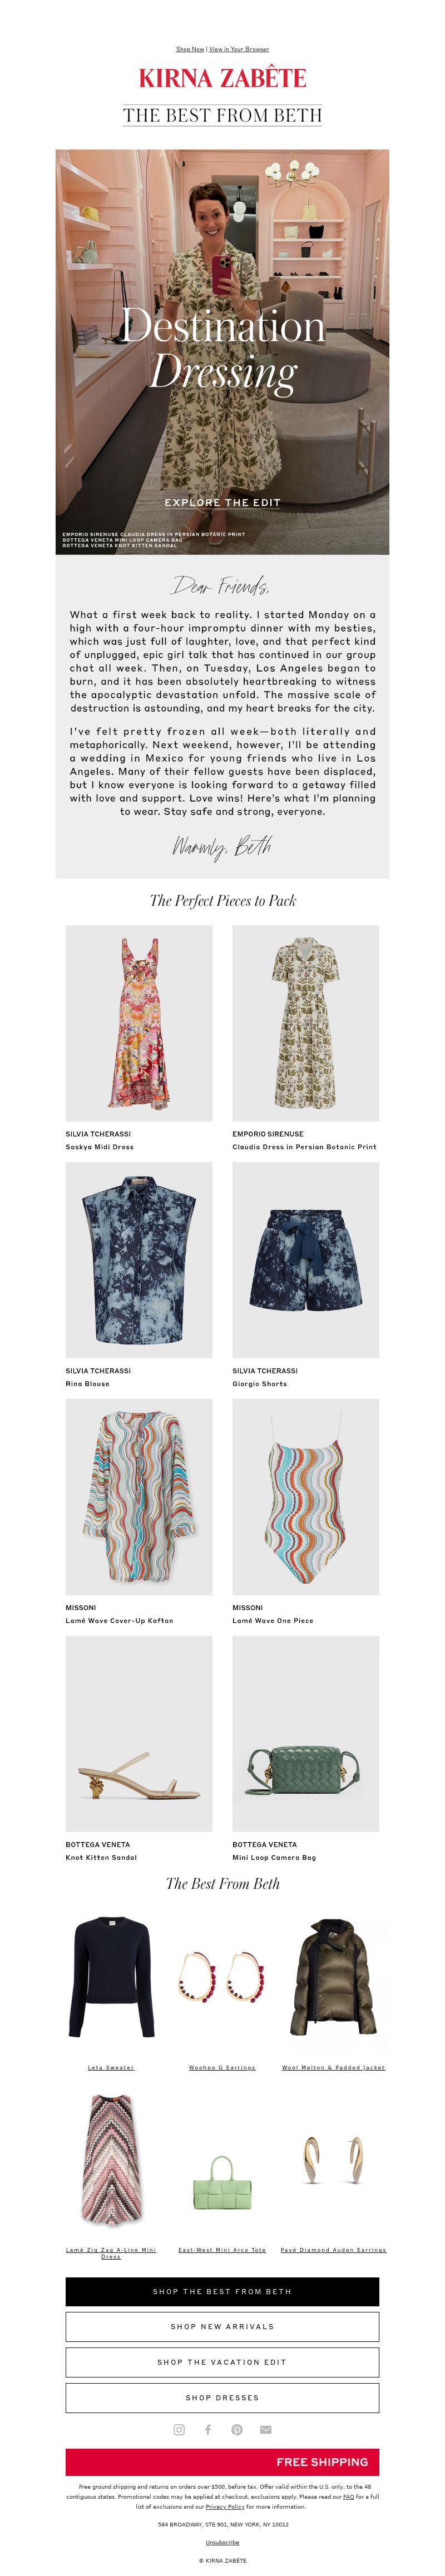Click the red Free Shipping banner

coord(222,2461)
